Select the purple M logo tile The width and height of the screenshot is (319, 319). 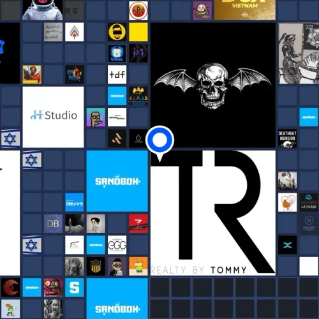[138, 53]
